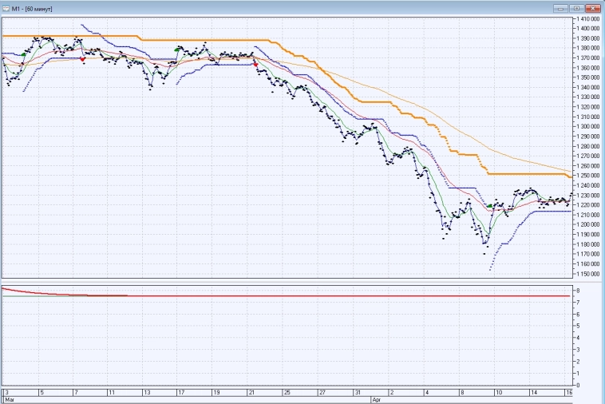This screenshot has height=404, width=605.
Task: Click the red line in lower indicator panel
Action: 319,295
